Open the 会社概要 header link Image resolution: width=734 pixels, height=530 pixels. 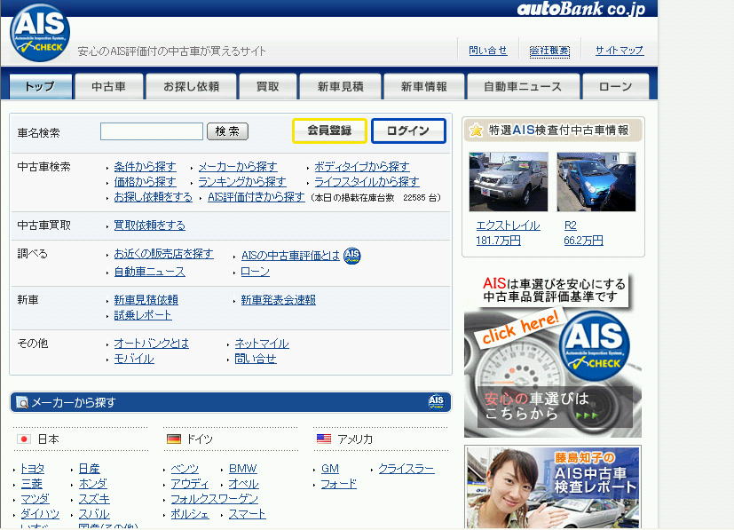[549, 51]
